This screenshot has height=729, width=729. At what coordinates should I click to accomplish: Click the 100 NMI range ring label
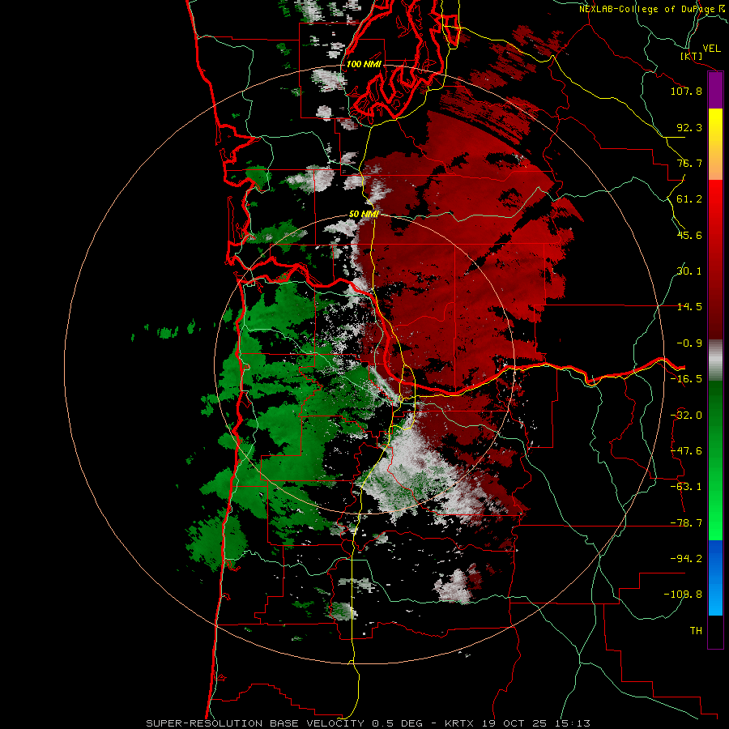point(364,64)
